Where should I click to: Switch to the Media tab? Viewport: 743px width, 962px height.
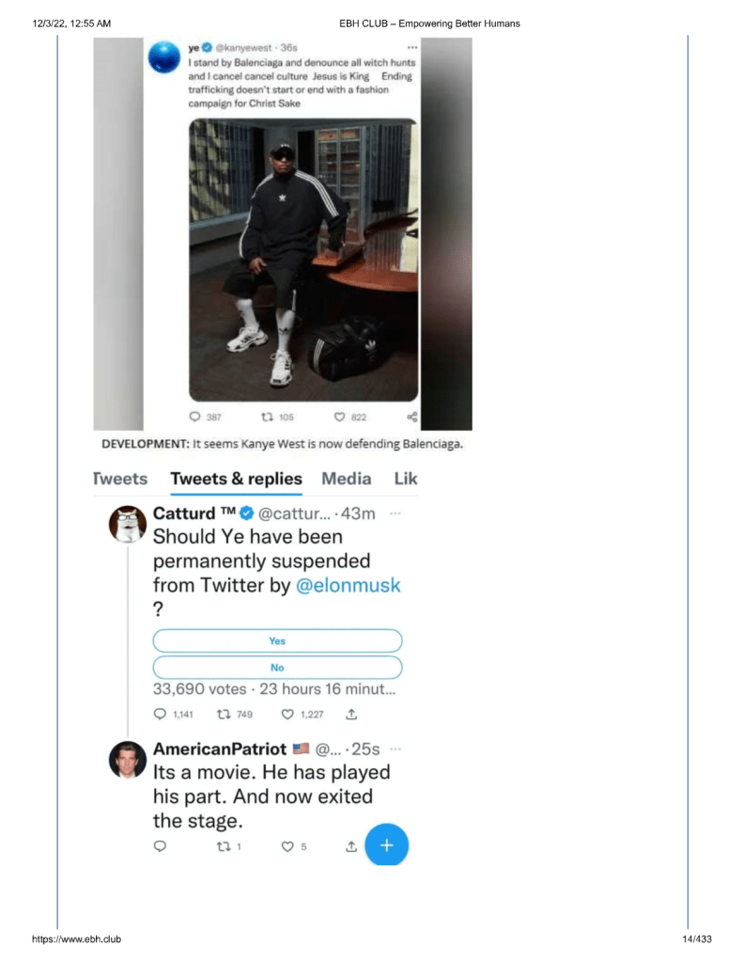click(x=347, y=479)
